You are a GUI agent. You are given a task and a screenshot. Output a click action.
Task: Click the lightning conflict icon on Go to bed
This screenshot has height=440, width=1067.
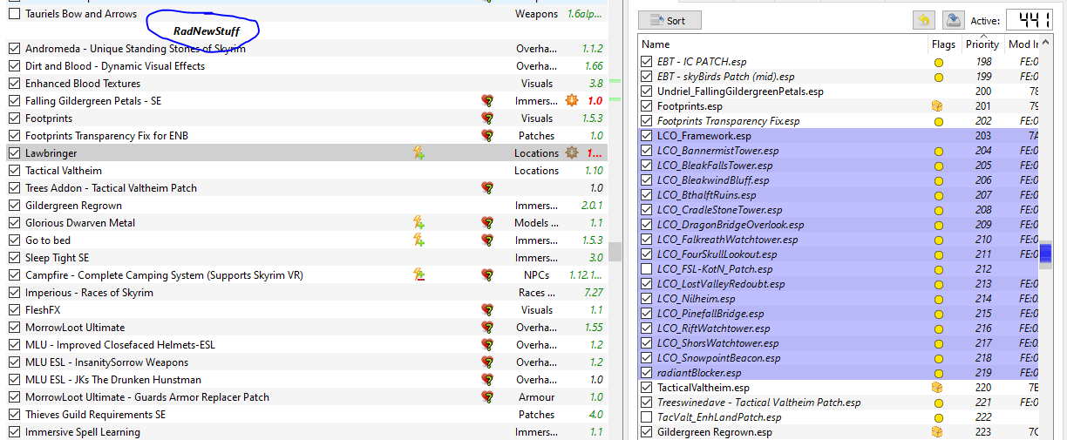(x=418, y=240)
